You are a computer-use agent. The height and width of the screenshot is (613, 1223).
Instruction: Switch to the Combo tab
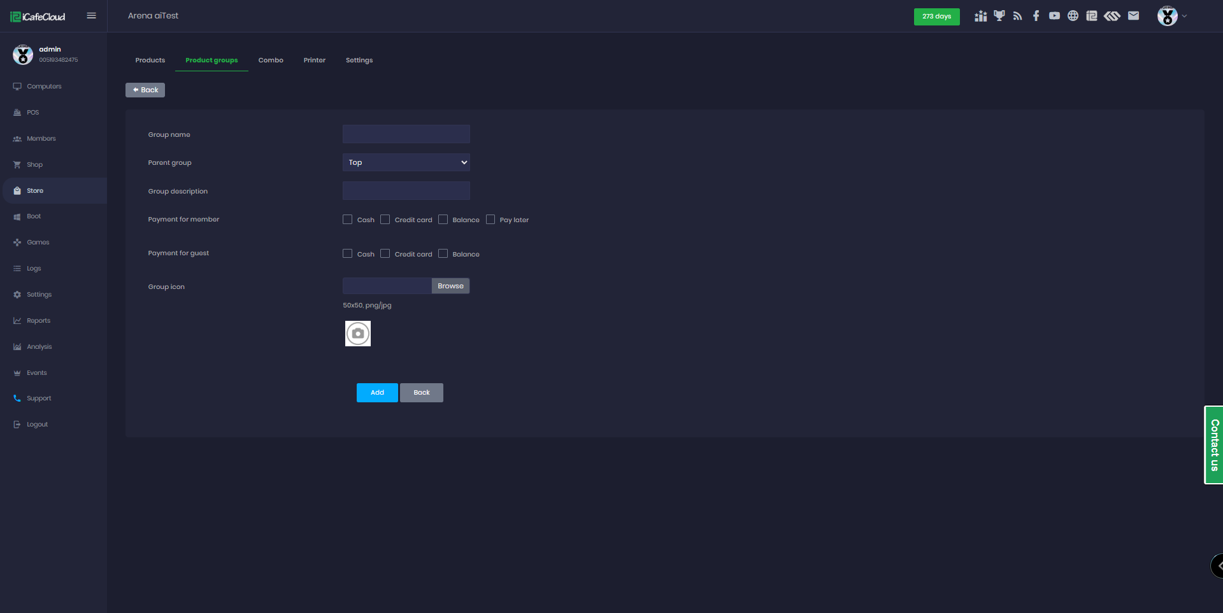click(x=270, y=60)
